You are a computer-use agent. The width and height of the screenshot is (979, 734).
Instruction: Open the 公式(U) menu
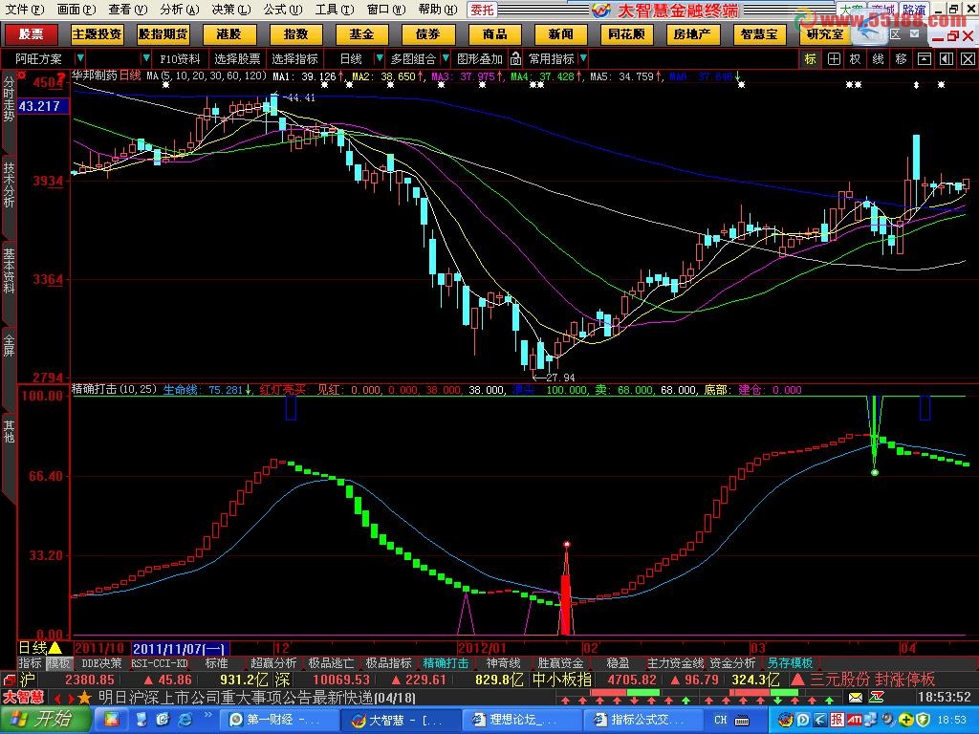[283, 10]
